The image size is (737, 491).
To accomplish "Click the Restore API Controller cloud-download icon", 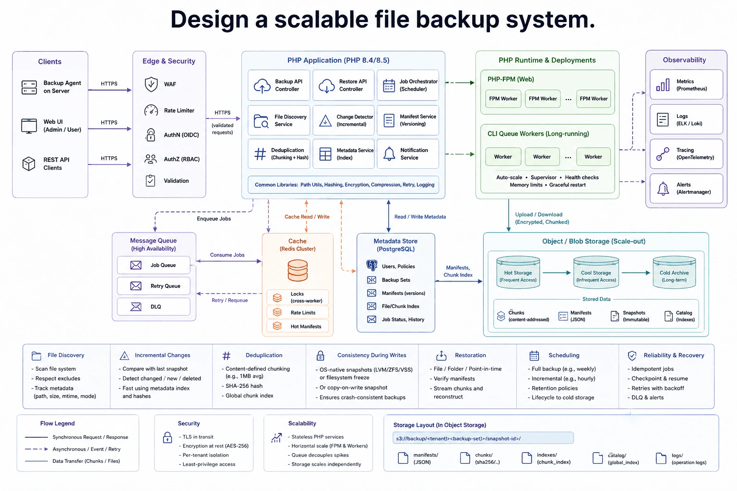I will tap(327, 86).
